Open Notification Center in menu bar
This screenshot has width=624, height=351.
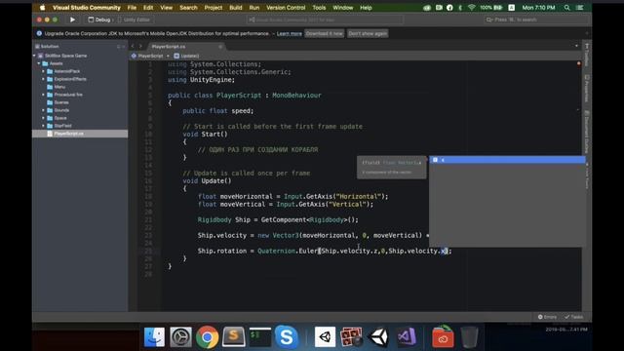point(580,8)
